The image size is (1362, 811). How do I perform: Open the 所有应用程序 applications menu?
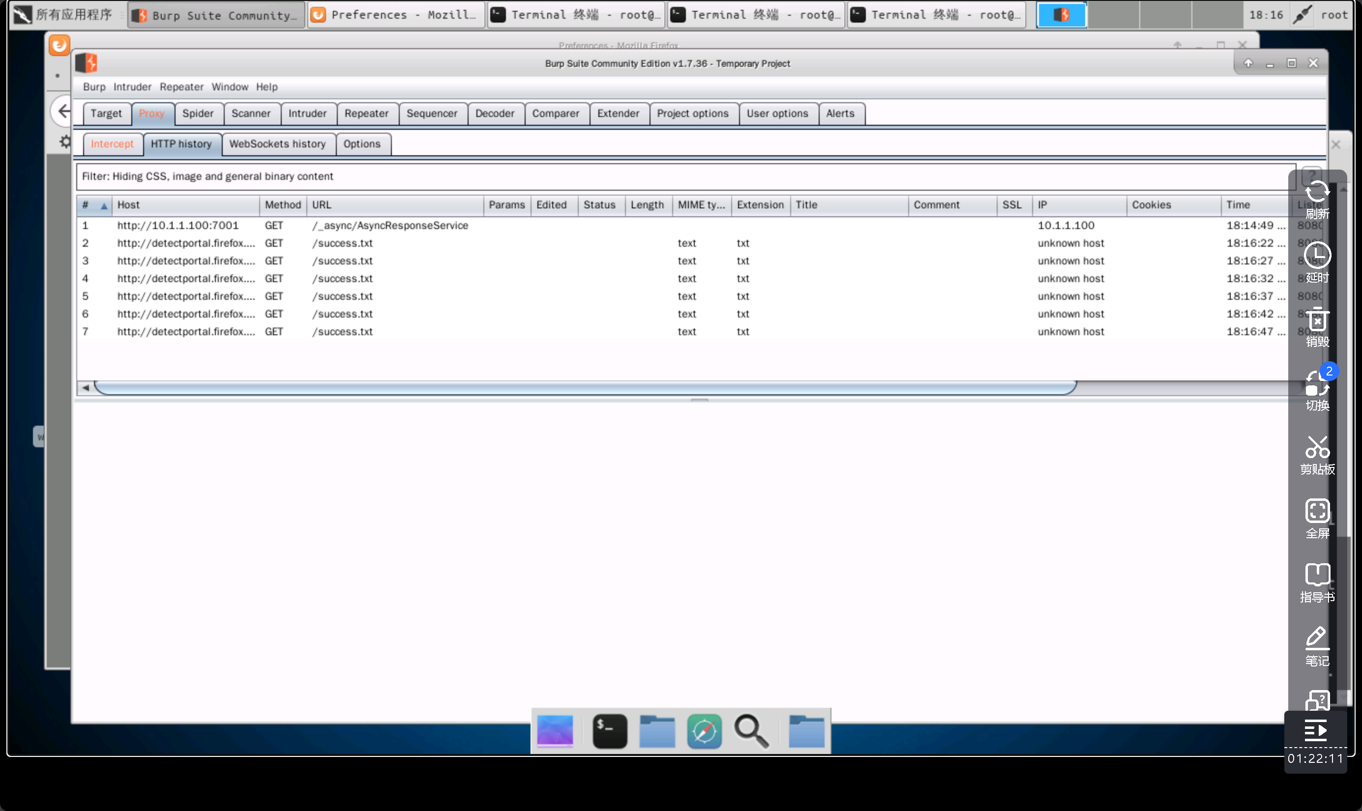click(x=63, y=15)
